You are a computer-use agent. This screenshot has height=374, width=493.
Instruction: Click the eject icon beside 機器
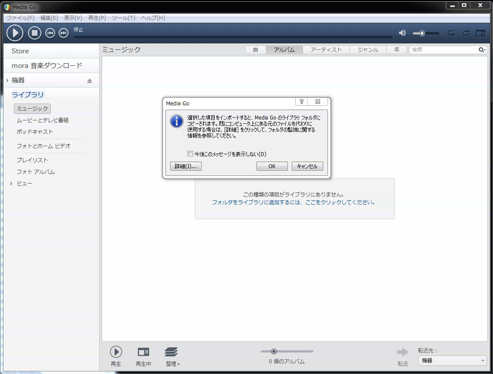coord(90,81)
